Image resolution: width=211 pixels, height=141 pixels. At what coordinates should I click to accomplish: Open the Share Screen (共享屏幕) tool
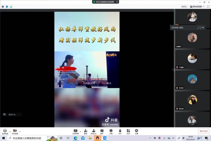(x=76, y=131)
